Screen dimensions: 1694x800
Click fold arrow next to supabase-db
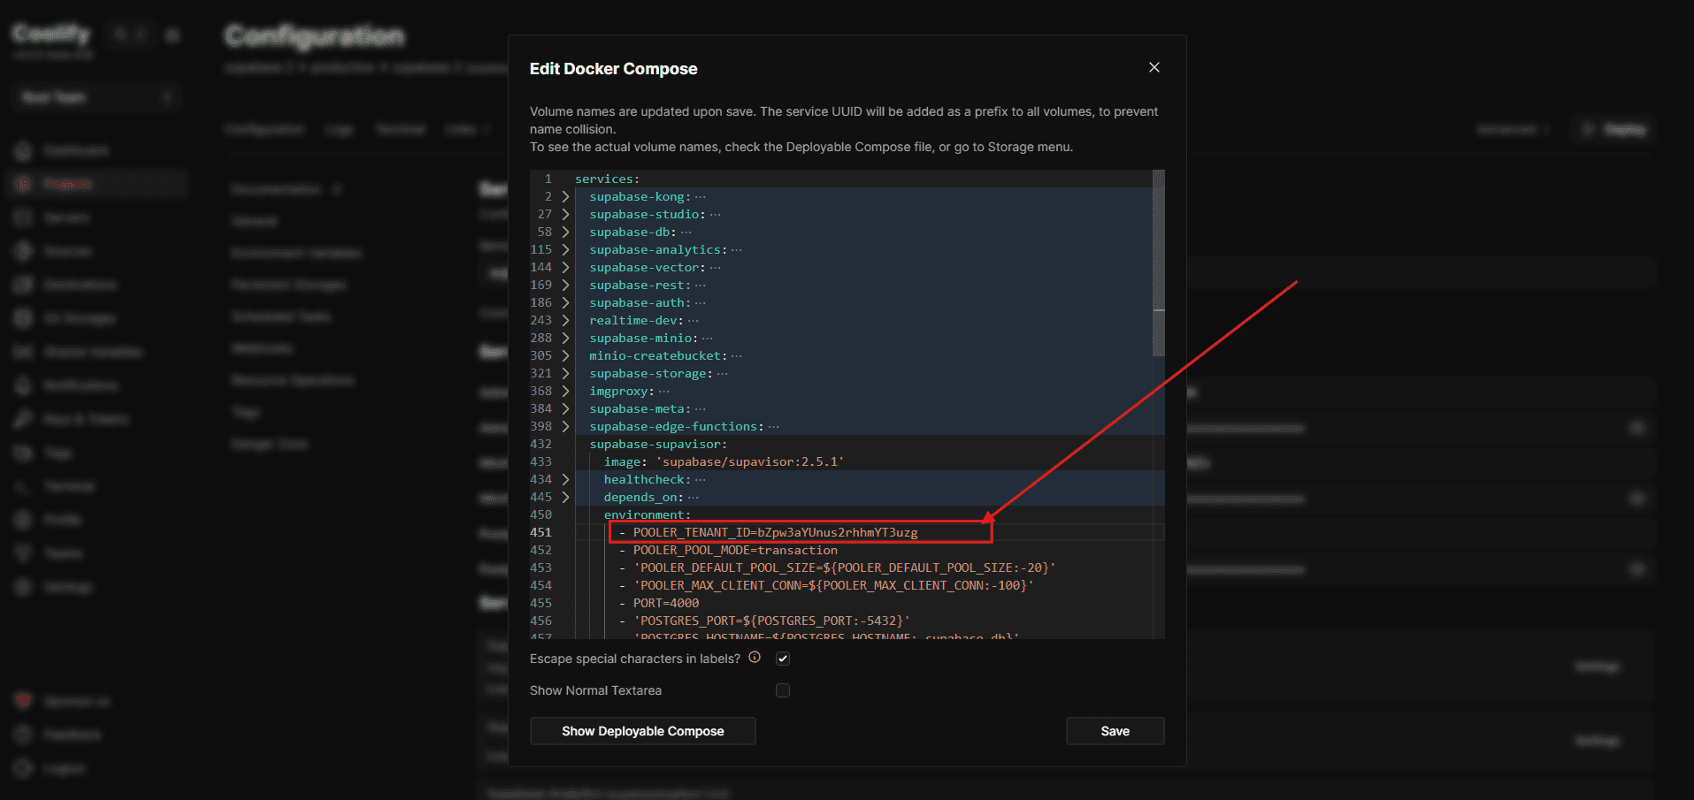pos(565,232)
